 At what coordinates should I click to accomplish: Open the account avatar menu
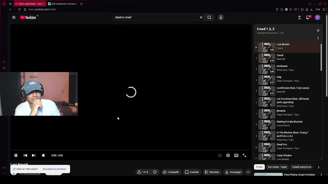tap(317, 17)
